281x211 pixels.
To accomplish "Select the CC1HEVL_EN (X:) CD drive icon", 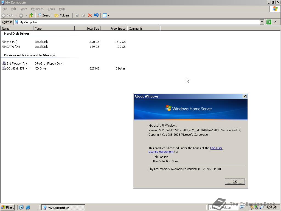I will tap(4, 68).
